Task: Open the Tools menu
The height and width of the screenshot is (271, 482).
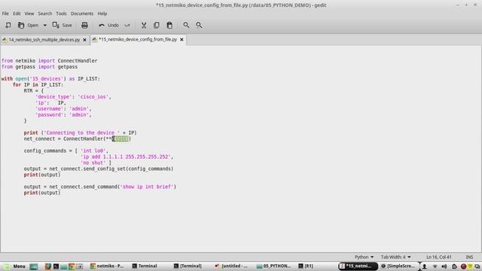Action: [61, 14]
